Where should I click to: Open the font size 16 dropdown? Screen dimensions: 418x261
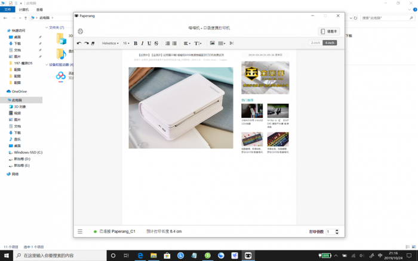pos(126,44)
